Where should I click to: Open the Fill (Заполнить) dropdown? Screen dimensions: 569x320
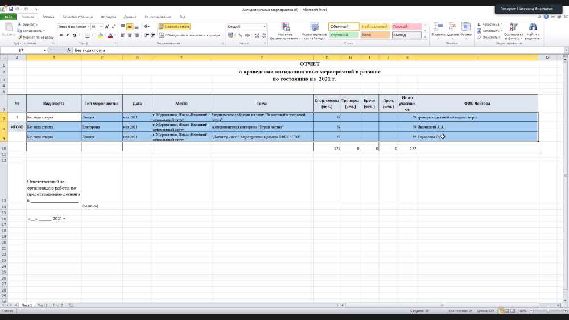pyautogui.click(x=489, y=31)
